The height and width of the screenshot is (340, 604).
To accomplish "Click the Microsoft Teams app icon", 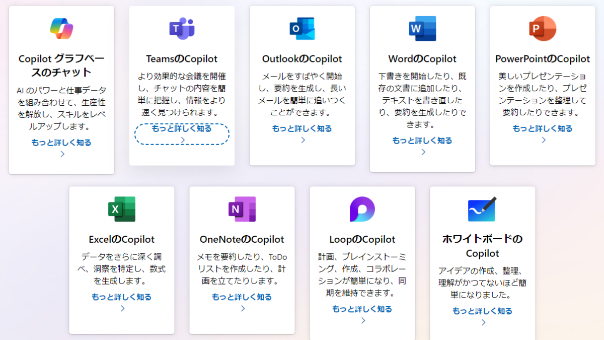I will (182, 28).
